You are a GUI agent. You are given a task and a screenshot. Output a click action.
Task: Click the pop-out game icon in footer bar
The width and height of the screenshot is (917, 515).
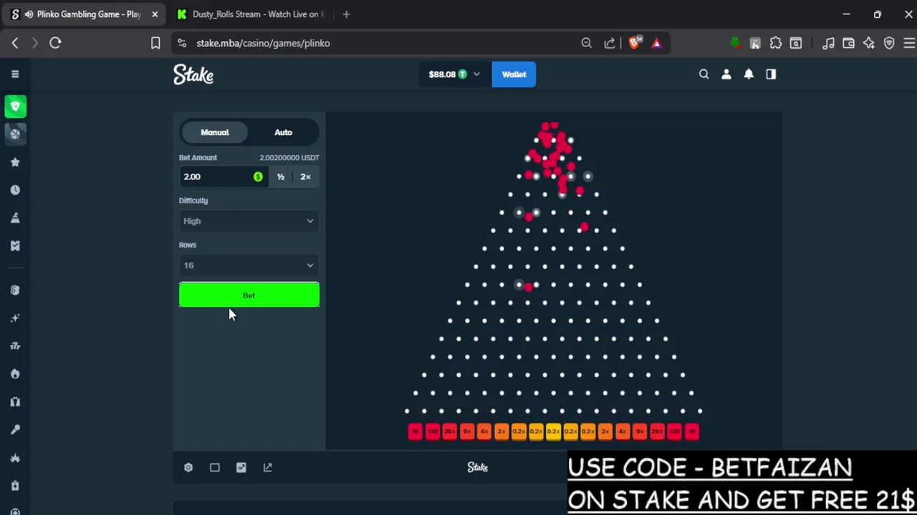pos(268,467)
